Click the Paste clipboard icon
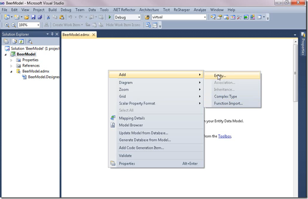The image size is (308, 199). click(x=62, y=17)
